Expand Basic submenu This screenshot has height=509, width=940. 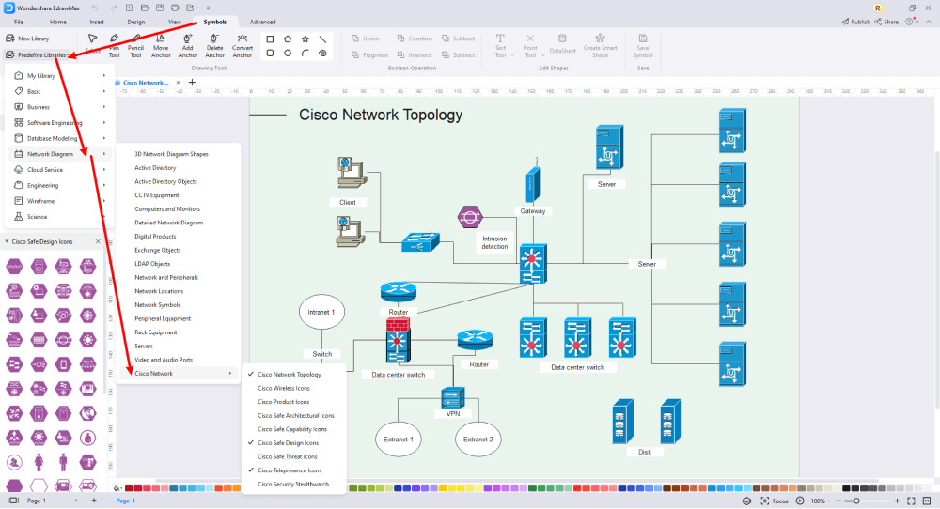60,92
